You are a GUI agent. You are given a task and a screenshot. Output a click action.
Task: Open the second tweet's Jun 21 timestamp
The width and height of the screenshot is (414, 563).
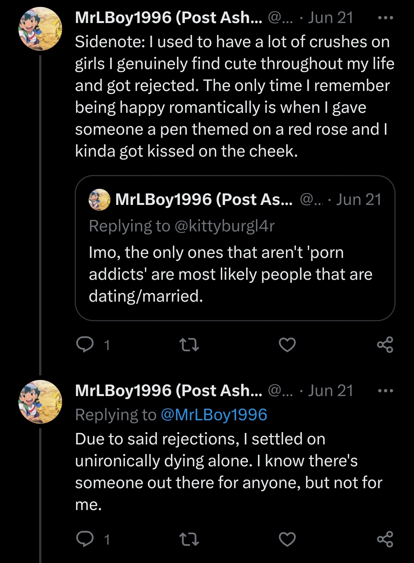pos(330,391)
